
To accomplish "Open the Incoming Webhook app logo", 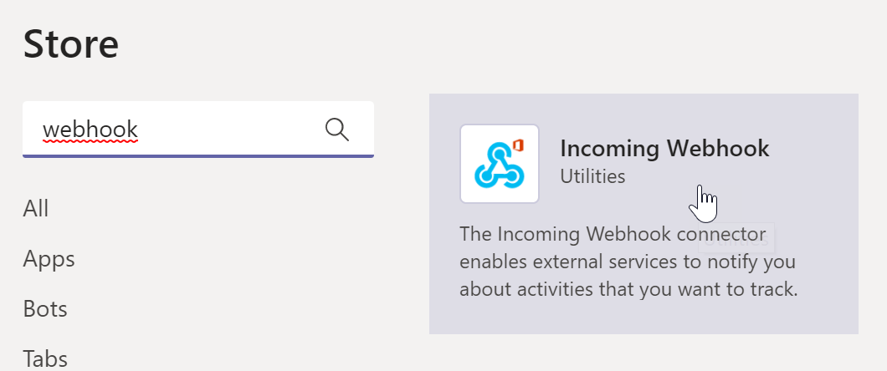I will pyautogui.click(x=500, y=164).
